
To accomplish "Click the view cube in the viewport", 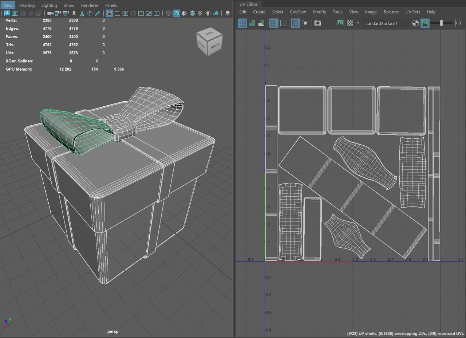I will pyautogui.click(x=209, y=42).
